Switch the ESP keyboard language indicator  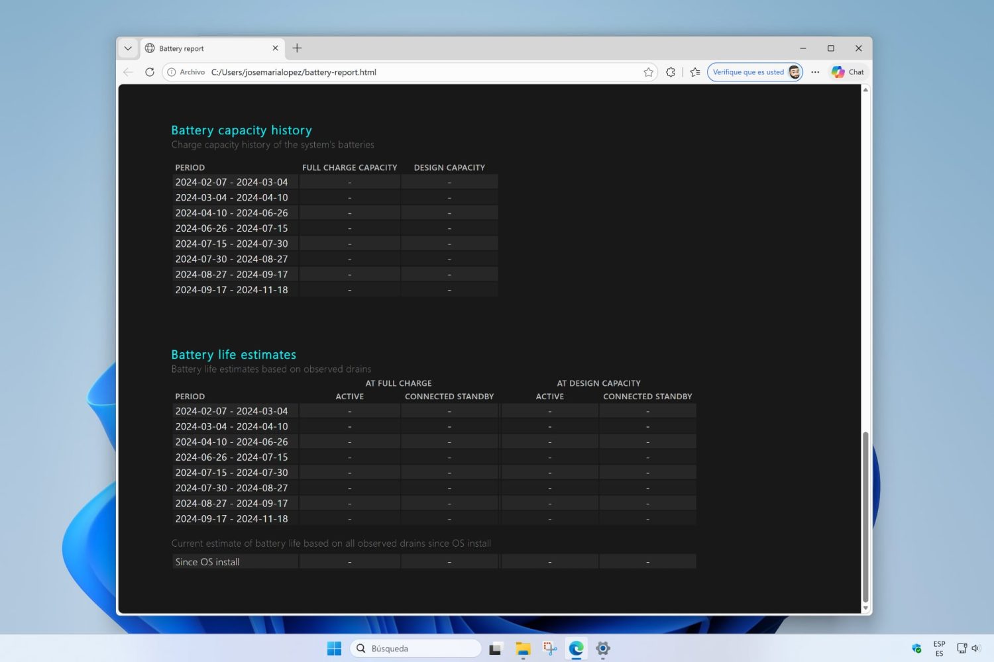[939, 649]
